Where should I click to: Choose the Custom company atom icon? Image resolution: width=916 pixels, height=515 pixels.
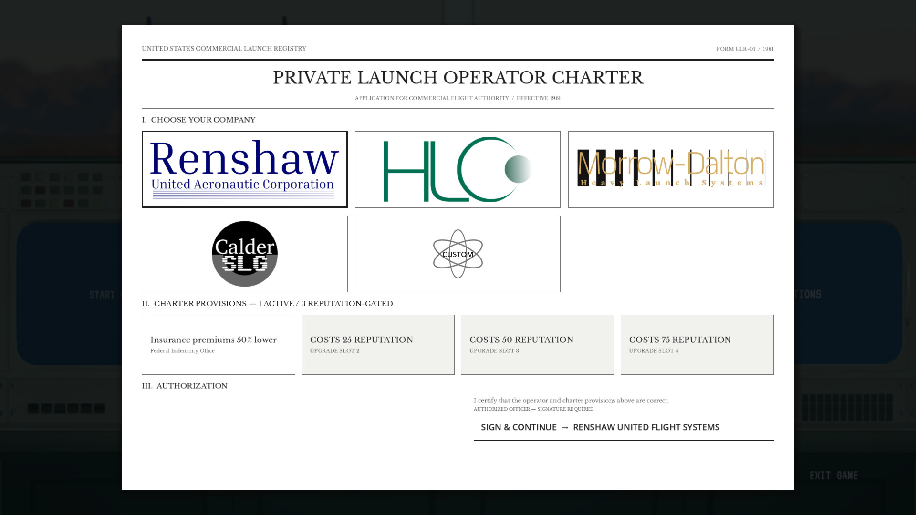point(458,254)
